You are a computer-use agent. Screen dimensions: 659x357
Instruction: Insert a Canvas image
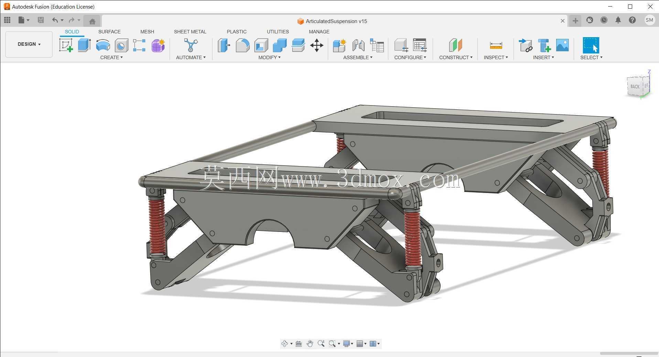pos(562,45)
